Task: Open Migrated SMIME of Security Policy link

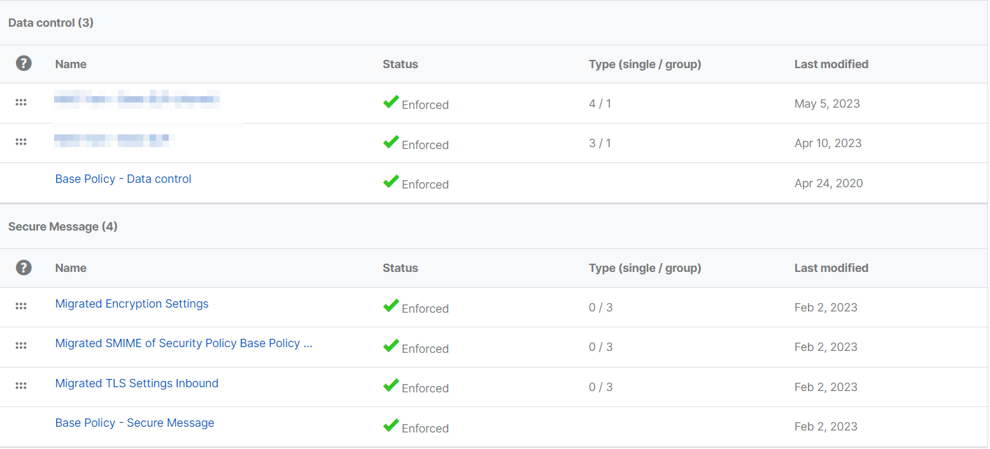Action: pyautogui.click(x=183, y=343)
